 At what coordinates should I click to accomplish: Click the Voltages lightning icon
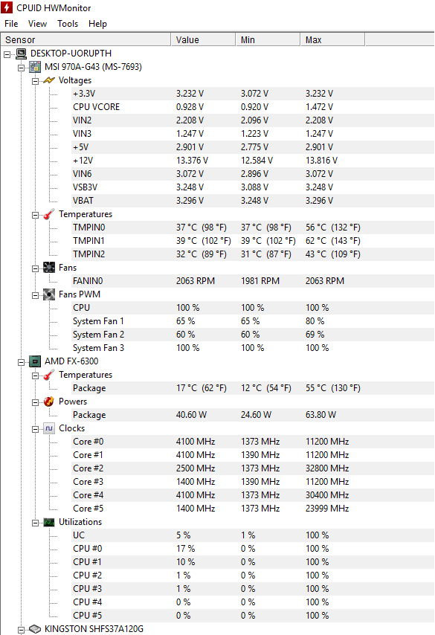49,80
